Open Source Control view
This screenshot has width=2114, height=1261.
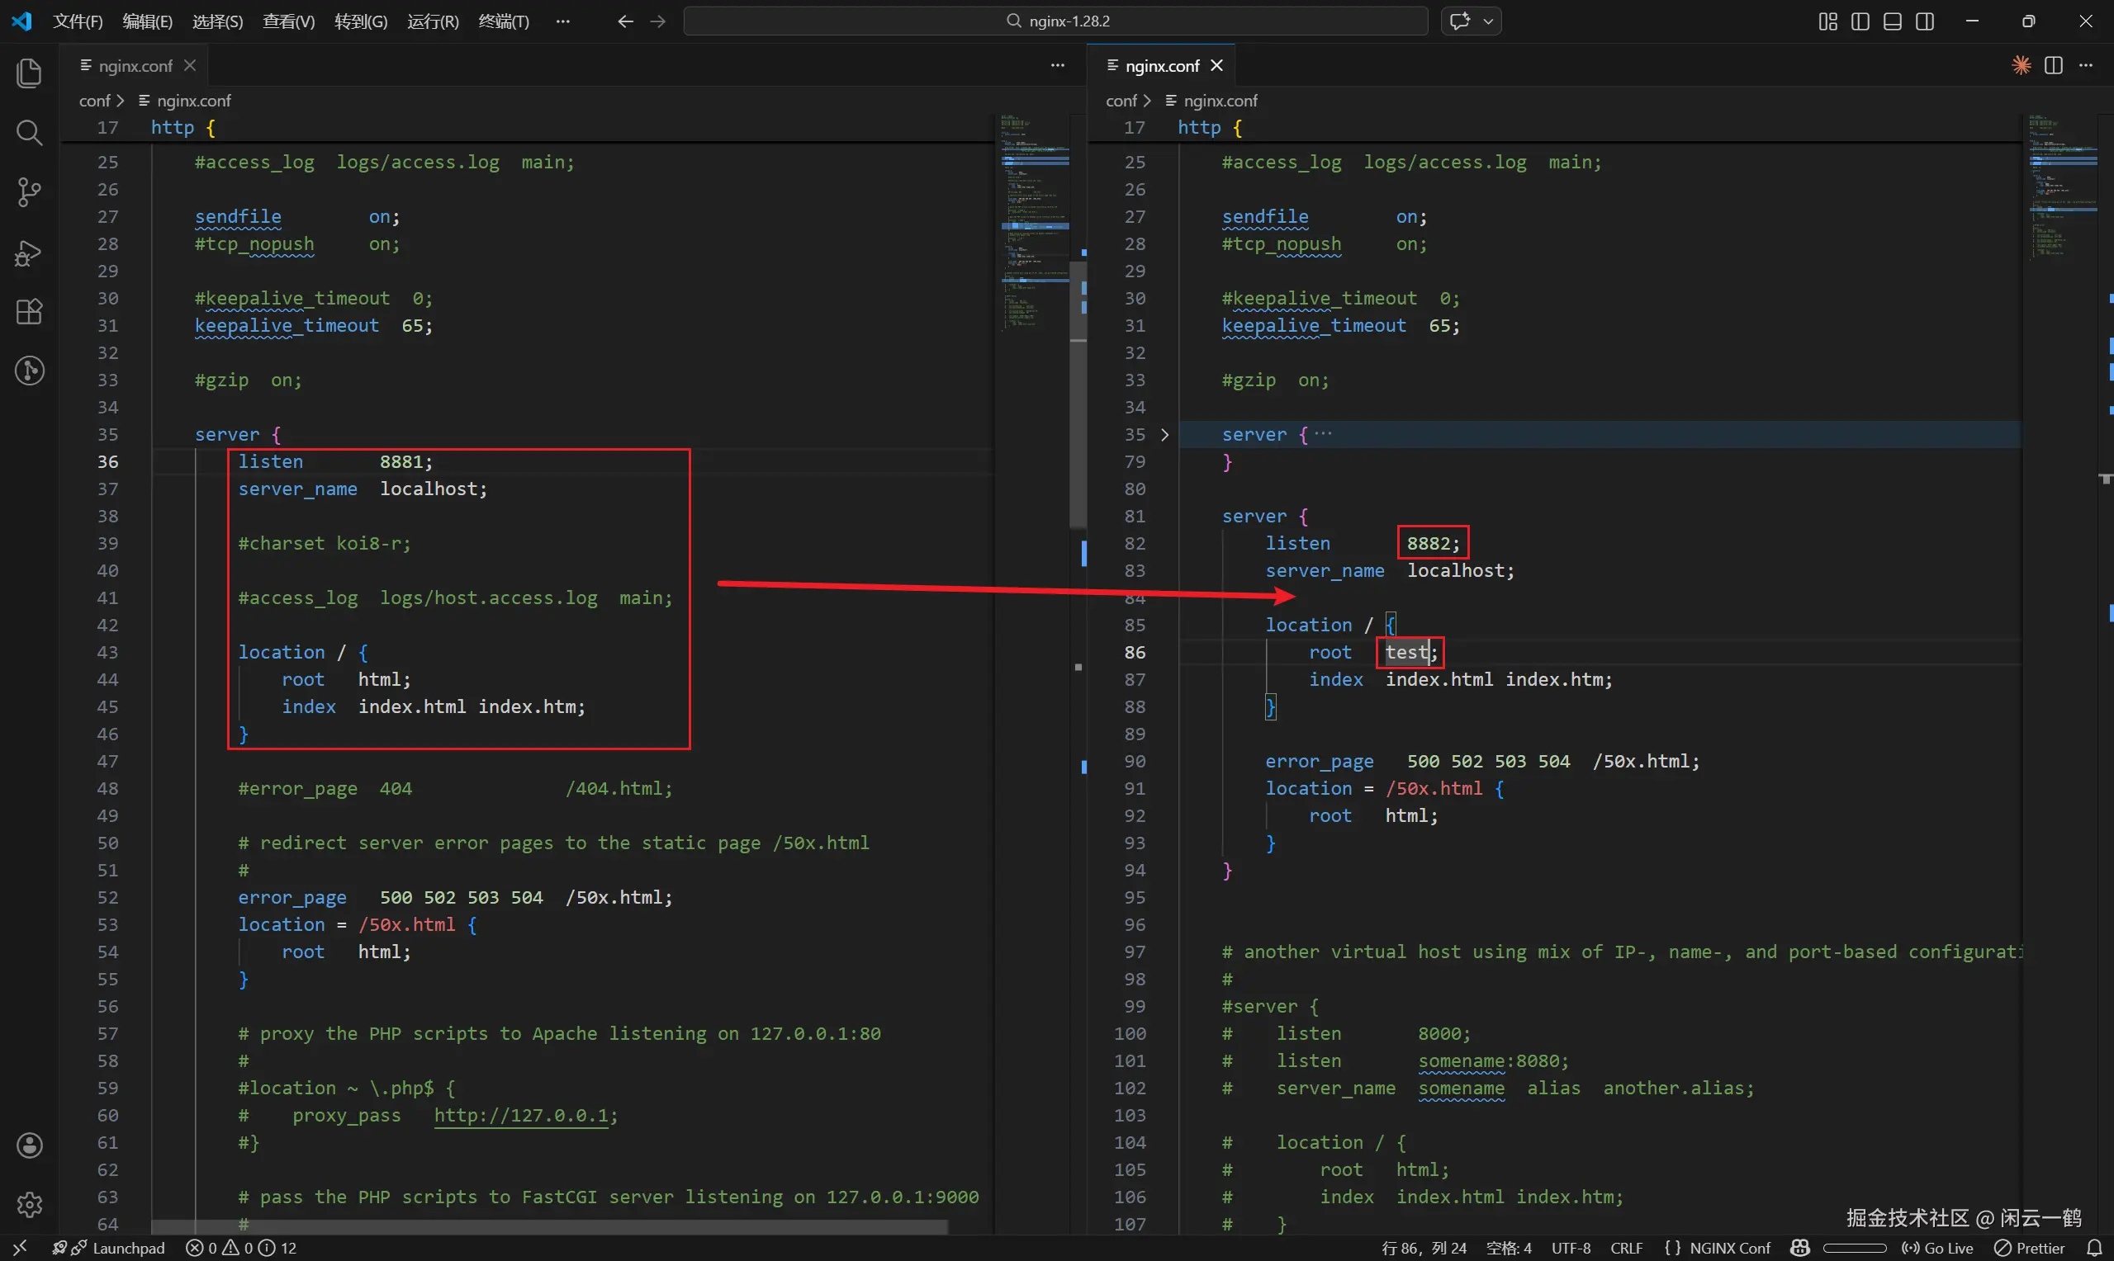(x=29, y=192)
